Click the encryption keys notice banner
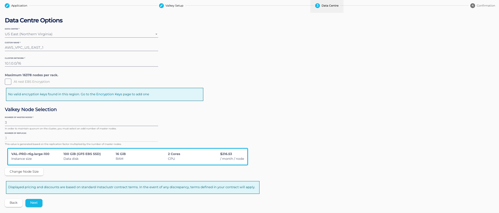 tap(104, 94)
